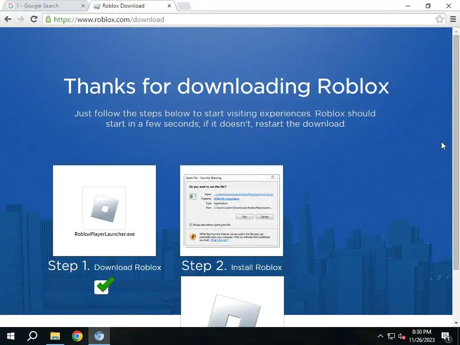Click the Step 1. Download Roblox text

click(x=104, y=266)
